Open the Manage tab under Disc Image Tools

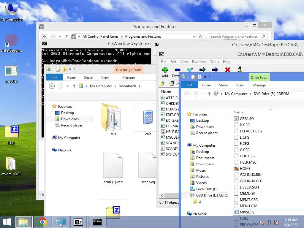[x=128, y=77]
